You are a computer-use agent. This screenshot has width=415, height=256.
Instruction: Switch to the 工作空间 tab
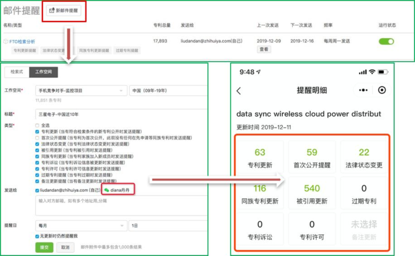point(45,72)
